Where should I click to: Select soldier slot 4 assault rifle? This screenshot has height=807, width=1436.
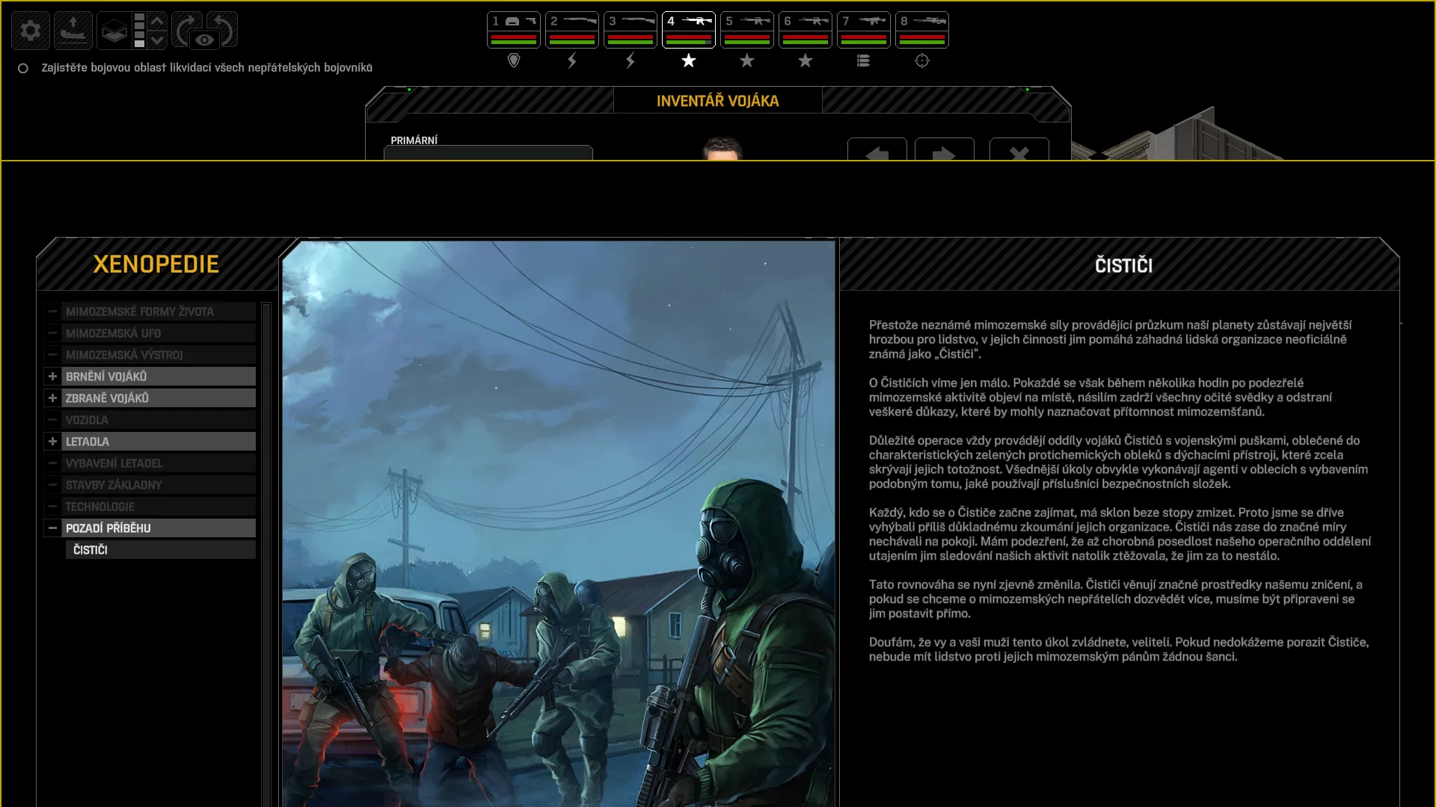pos(689,30)
